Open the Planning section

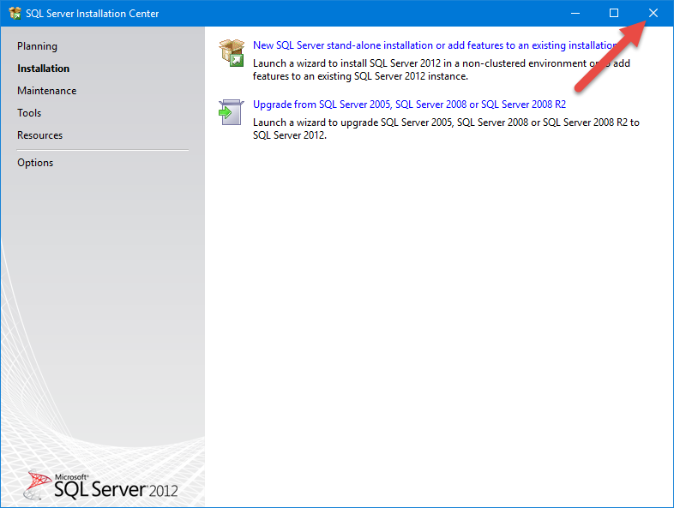click(37, 46)
